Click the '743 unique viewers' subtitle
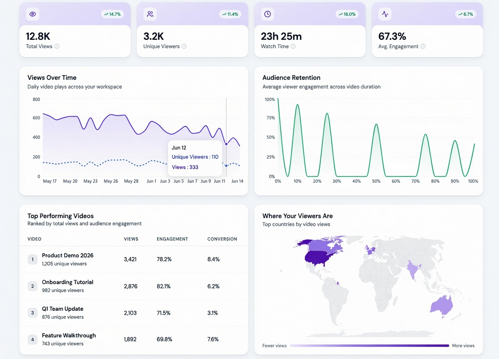499x359 pixels. (x=63, y=344)
